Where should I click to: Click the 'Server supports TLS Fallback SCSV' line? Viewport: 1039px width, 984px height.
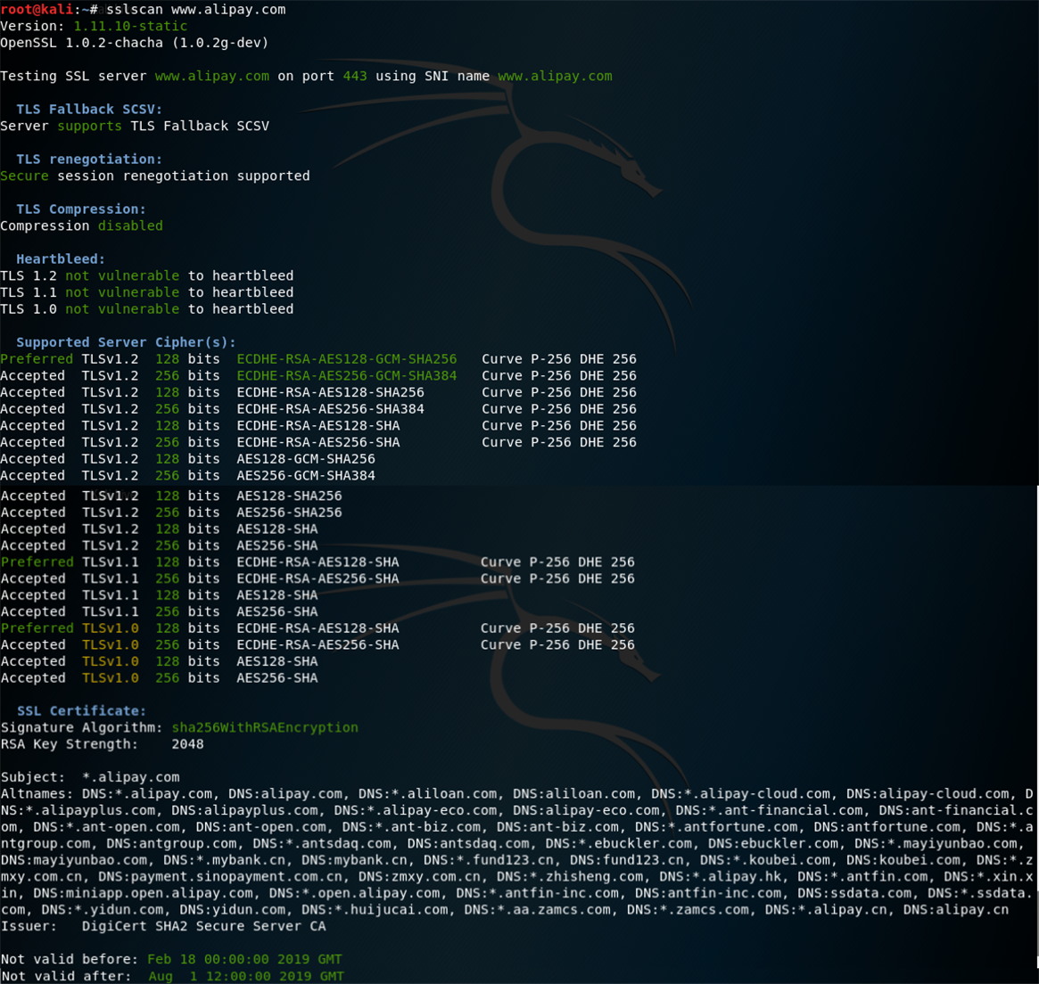135,126
